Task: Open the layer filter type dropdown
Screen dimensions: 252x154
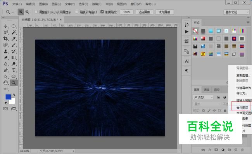Action: coord(203,97)
